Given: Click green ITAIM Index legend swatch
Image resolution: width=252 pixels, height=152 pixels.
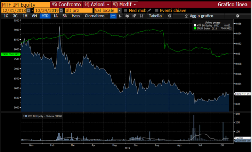Looking at the screenshot, I should click(195, 29).
